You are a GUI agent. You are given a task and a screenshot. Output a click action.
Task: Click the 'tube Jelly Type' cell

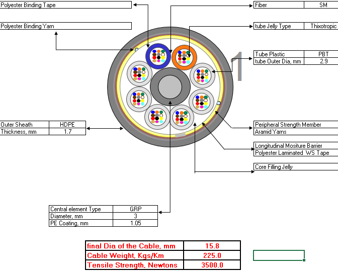point(279,26)
